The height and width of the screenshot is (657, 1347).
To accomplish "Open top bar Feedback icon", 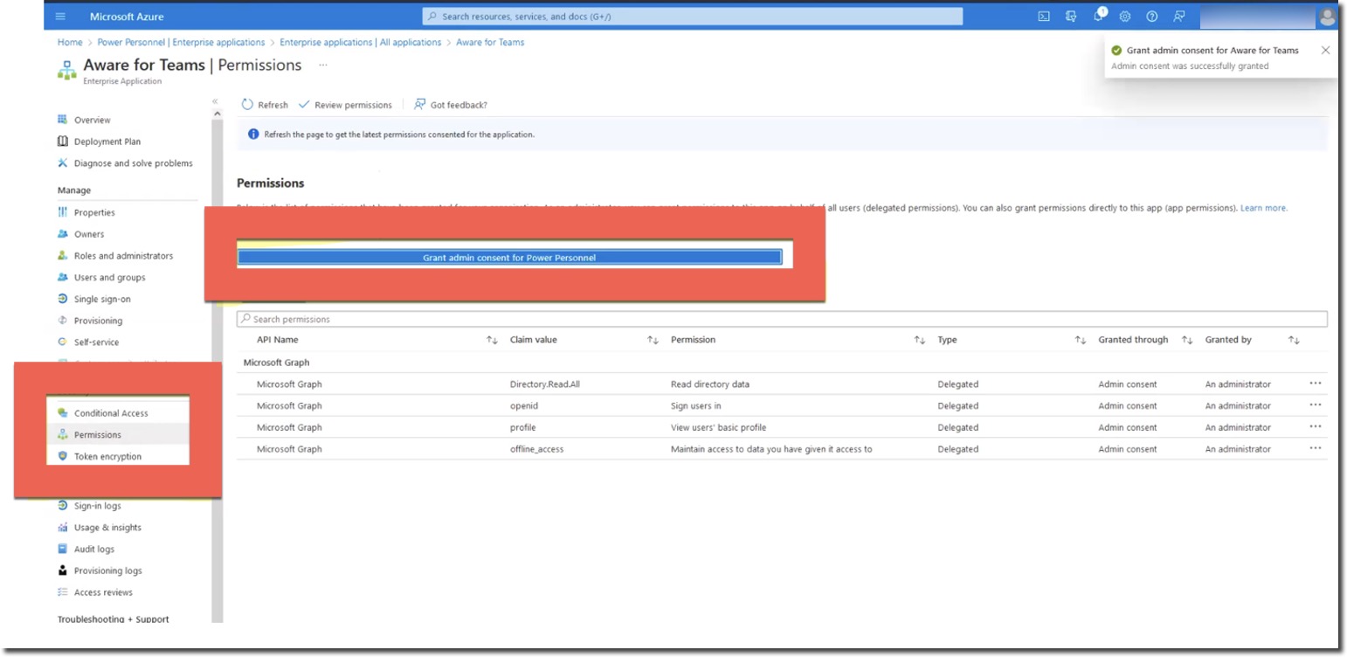I will coord(1179,17).
